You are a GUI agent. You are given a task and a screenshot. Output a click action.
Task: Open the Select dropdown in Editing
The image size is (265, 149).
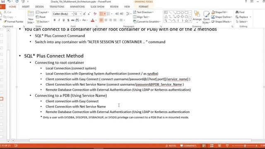click(x=242, y=22)
